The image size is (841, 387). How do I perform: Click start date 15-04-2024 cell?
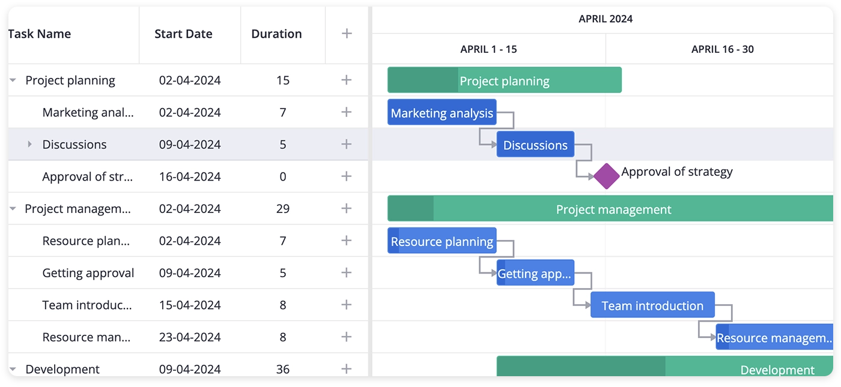(x=190, y=305)
